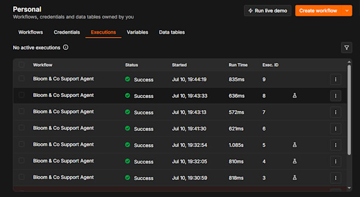Click the Run live demo button
The height and width of the screenshot is (197, 360).
pyautogui.click(x=268, y=11)
